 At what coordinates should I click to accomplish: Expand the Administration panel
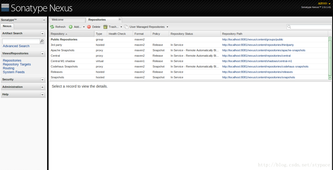(x=43, y=87)
